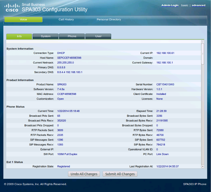Click SIP Bytes Sent value 607702

pos(161,140)
